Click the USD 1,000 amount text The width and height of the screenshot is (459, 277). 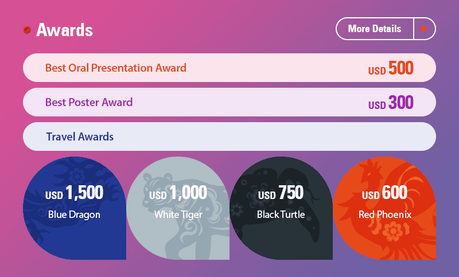[x=178, y=193]
